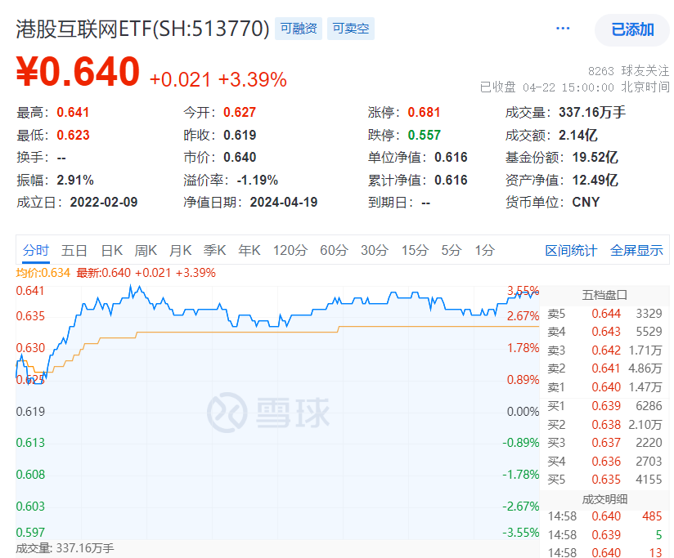Screen dimensions: 674x558
Task: Select the 买3 order row at 0.637
Action: (x=604, y=443)
